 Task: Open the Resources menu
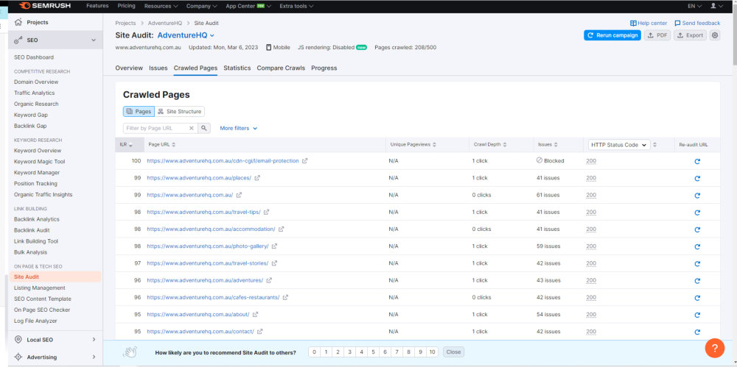click(x=161, y=6)
